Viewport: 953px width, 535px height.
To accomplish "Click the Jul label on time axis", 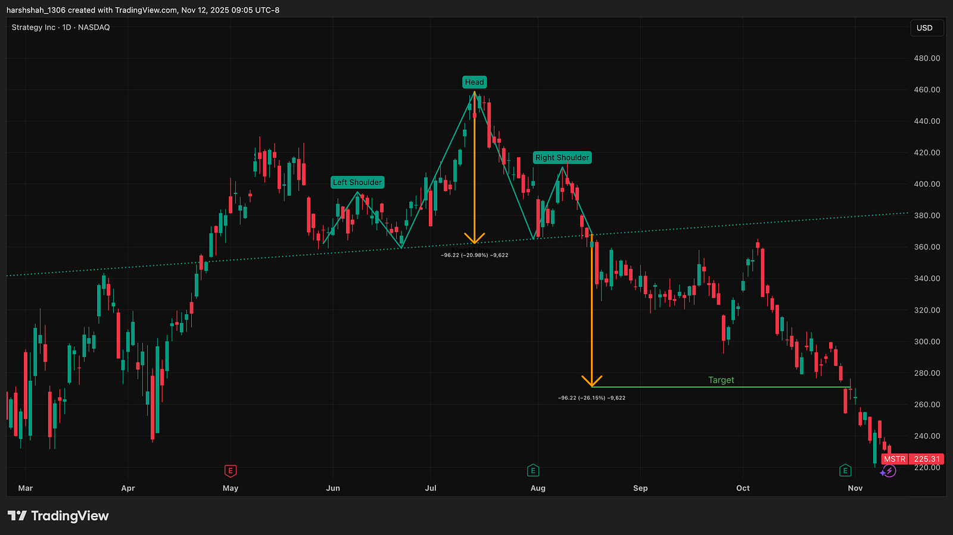I will click(431, 489).
